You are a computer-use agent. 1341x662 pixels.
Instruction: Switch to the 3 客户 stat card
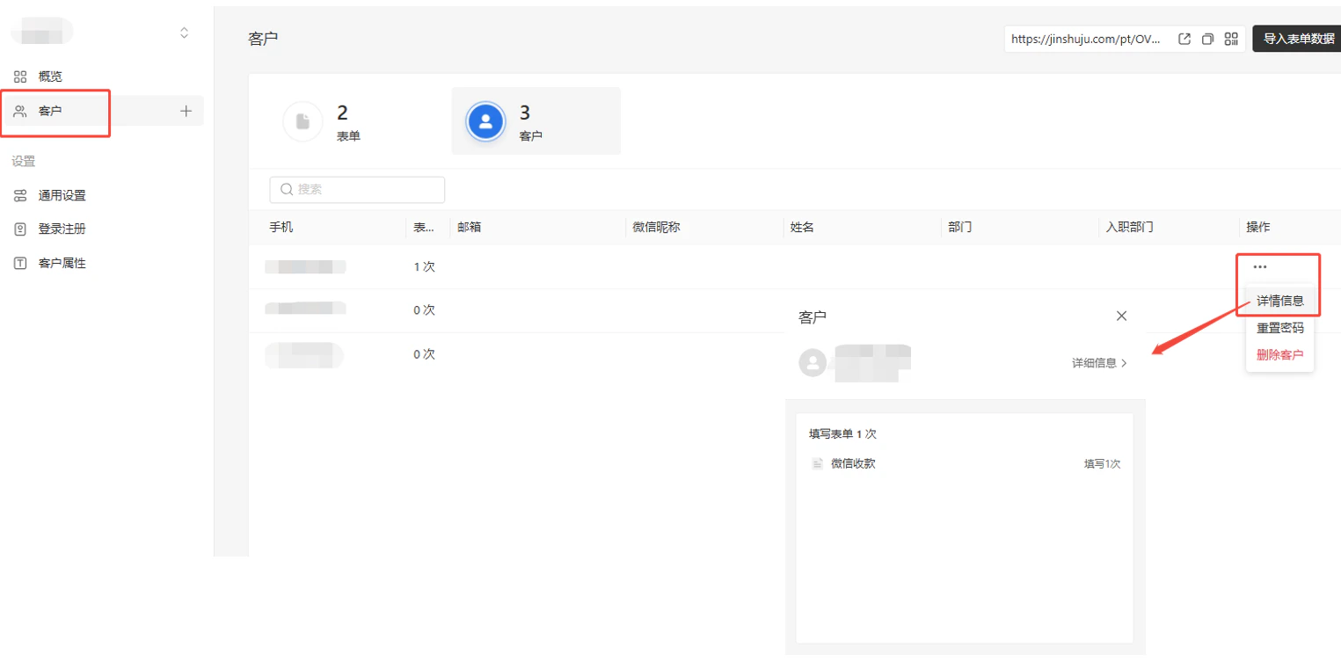[536, 121]
